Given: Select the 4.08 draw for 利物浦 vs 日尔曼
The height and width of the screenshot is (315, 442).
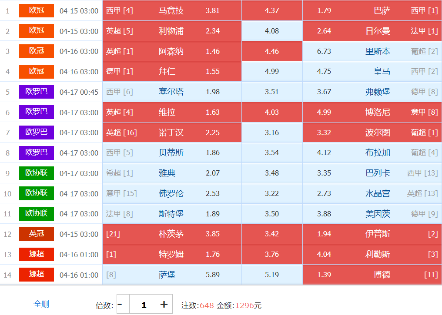Looking at the screenshot, I should (272, 31).
